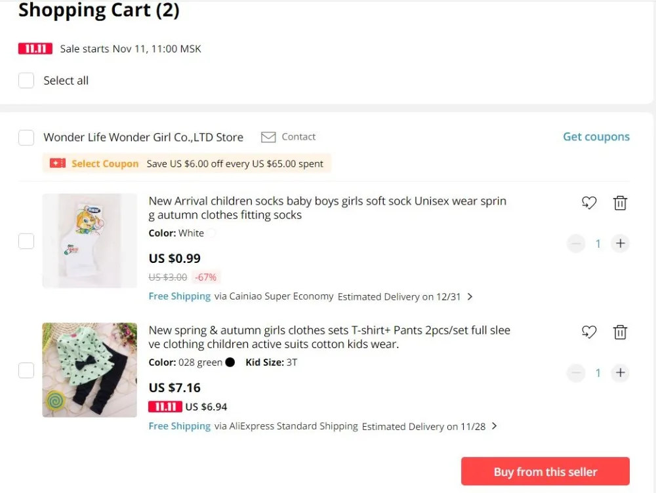Viewport: 656px width, 493px height.
Task: Increase clothes set quantity with plus button
Action: click(x=620, y=372)
